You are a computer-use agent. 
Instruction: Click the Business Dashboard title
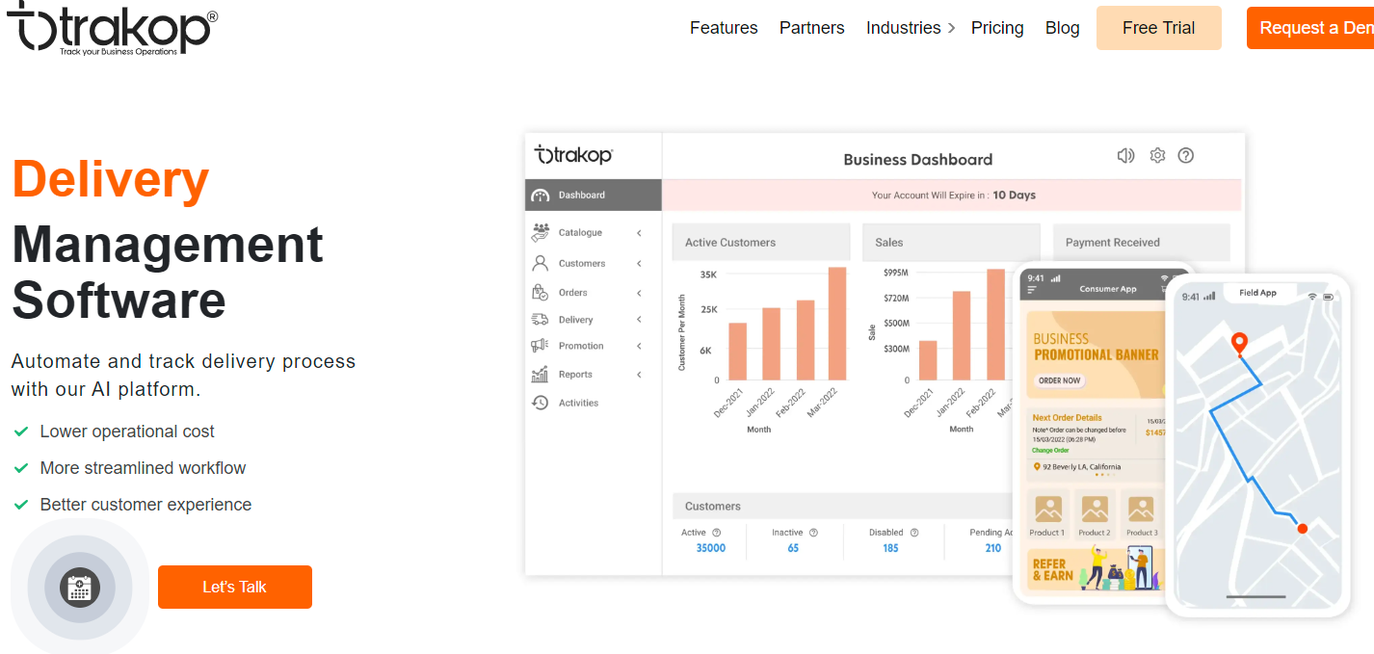pos(918,160)
